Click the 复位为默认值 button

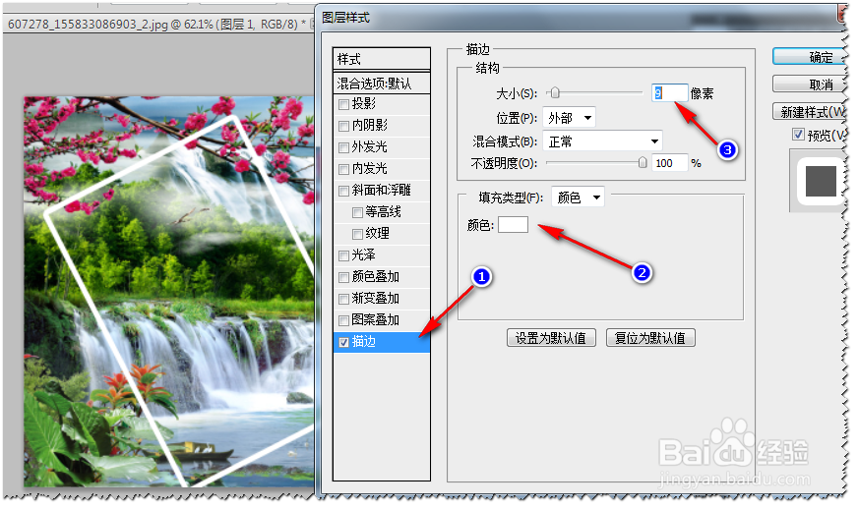[x=650, y=338]
